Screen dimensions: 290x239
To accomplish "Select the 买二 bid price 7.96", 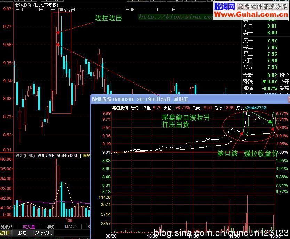I will (272, 47).
